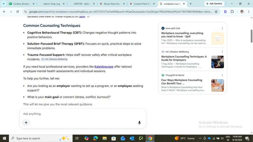Open more options for www.spill.chat result
Screen dimensions: 253x142
(222, 28)
